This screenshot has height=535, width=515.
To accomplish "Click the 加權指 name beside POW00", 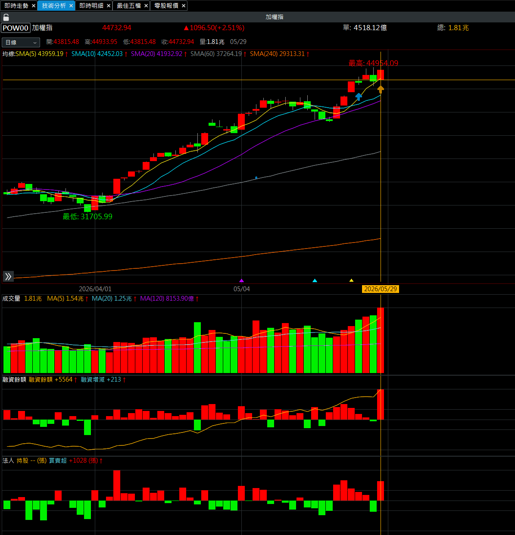I will click(42, 28).
